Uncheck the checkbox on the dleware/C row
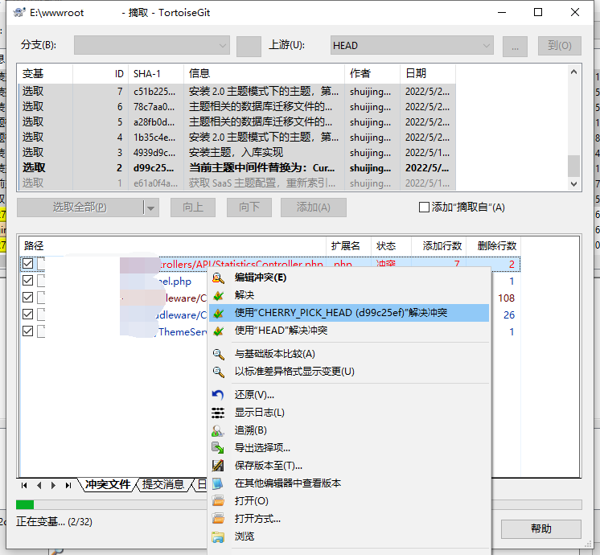The width and height of the screenshot is (600, 555). pyautogui.click(x=27, y=314)
